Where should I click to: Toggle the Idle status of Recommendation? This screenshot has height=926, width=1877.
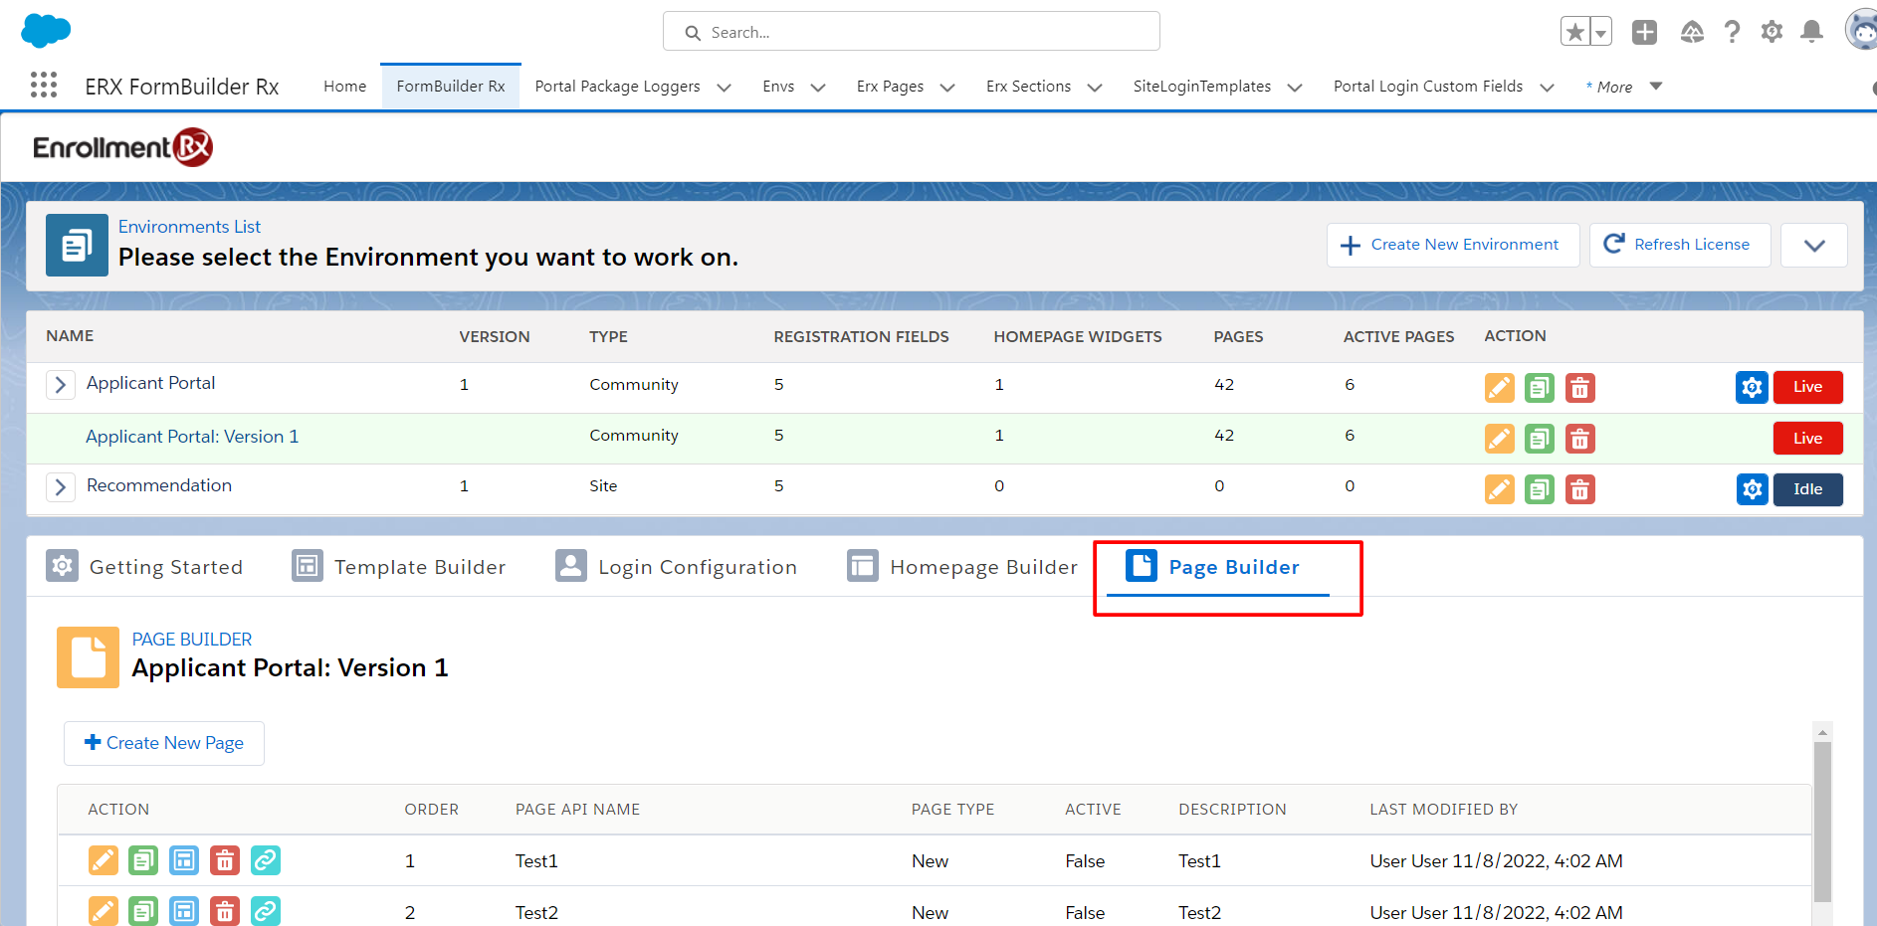[1807, 489]
